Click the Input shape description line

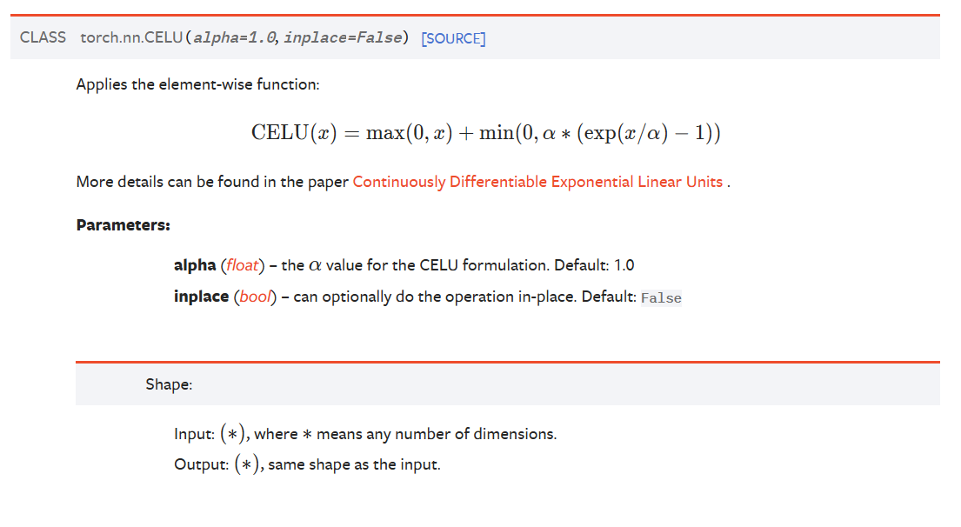click(x=365, y=434)
